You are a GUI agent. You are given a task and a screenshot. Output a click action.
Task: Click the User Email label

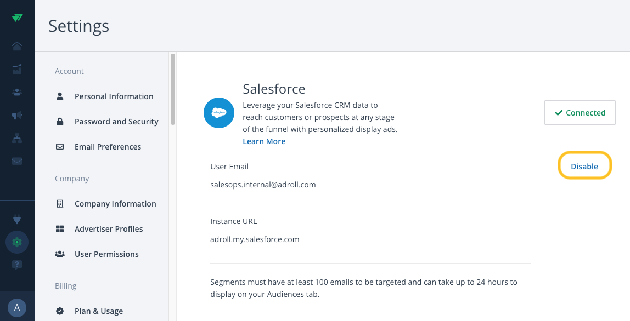click(229, 167)
